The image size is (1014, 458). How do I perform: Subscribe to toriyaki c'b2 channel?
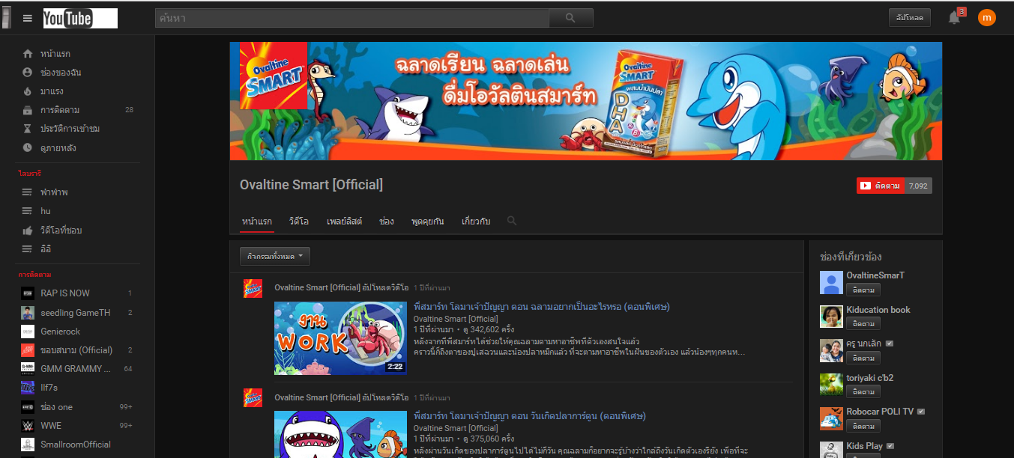(x=863, y=391)
